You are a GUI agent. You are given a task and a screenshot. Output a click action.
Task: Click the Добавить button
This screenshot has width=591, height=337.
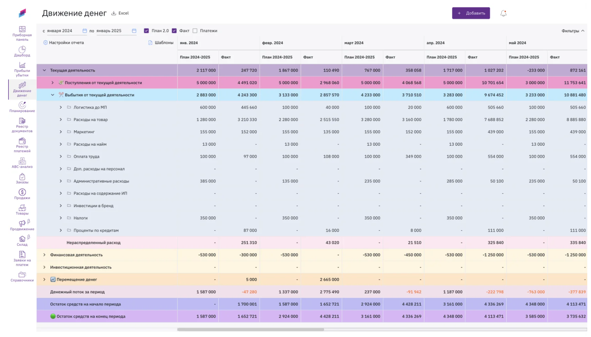(x=471, y=13)
